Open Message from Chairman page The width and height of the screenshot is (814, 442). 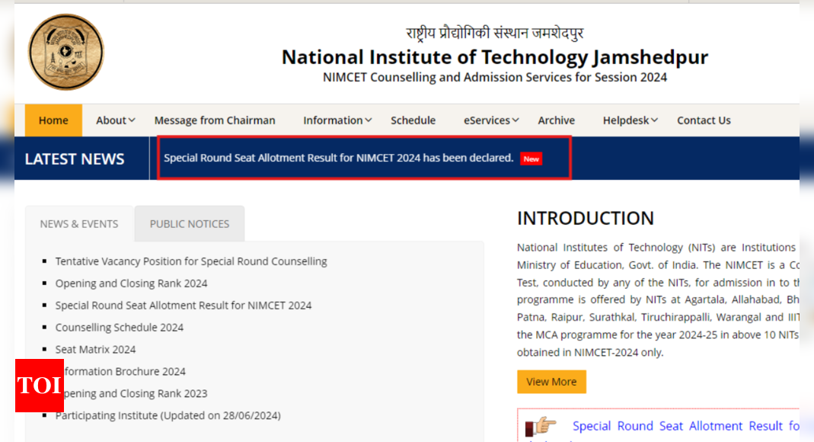215,120
